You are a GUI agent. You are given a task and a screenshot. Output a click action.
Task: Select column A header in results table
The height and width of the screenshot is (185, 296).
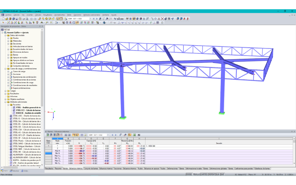tap(58, 139)
